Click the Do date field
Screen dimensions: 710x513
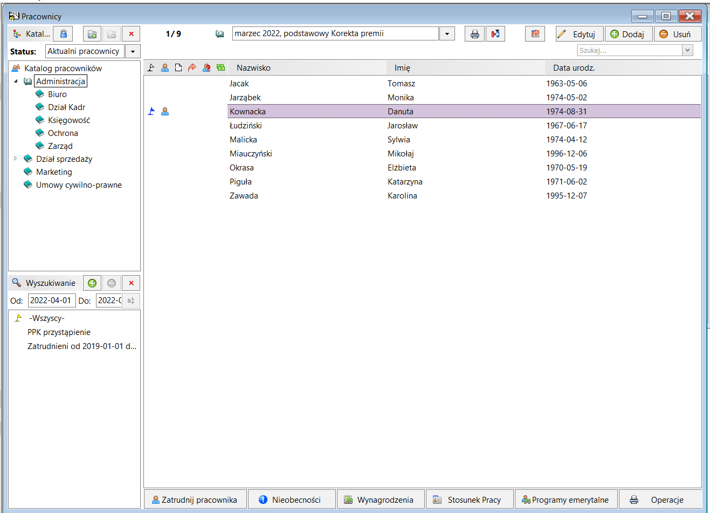pyautogui.click(x=109, y=300)
